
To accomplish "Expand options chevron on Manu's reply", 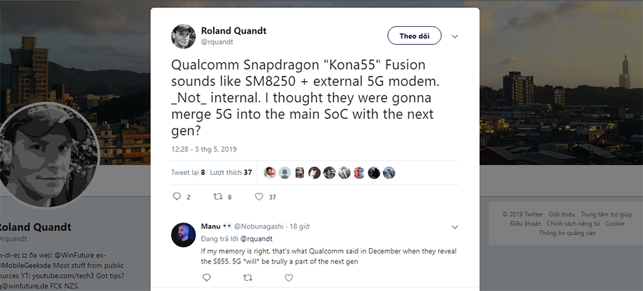I will 455,227.
